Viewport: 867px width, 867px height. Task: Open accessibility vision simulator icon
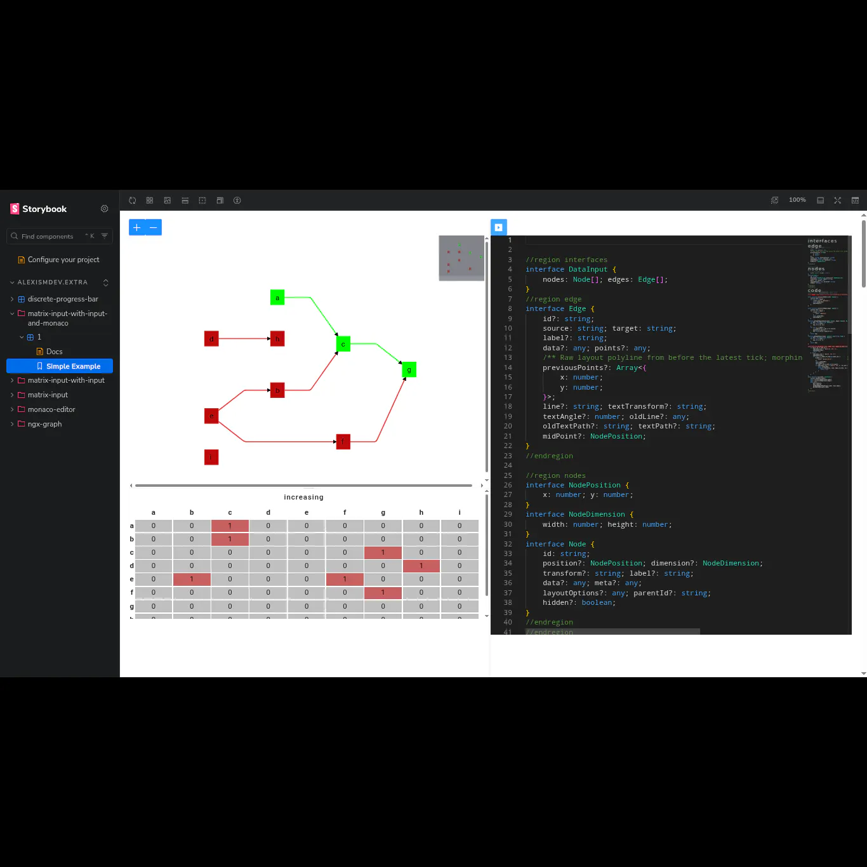pyautogui.click(x=237, y=201)
